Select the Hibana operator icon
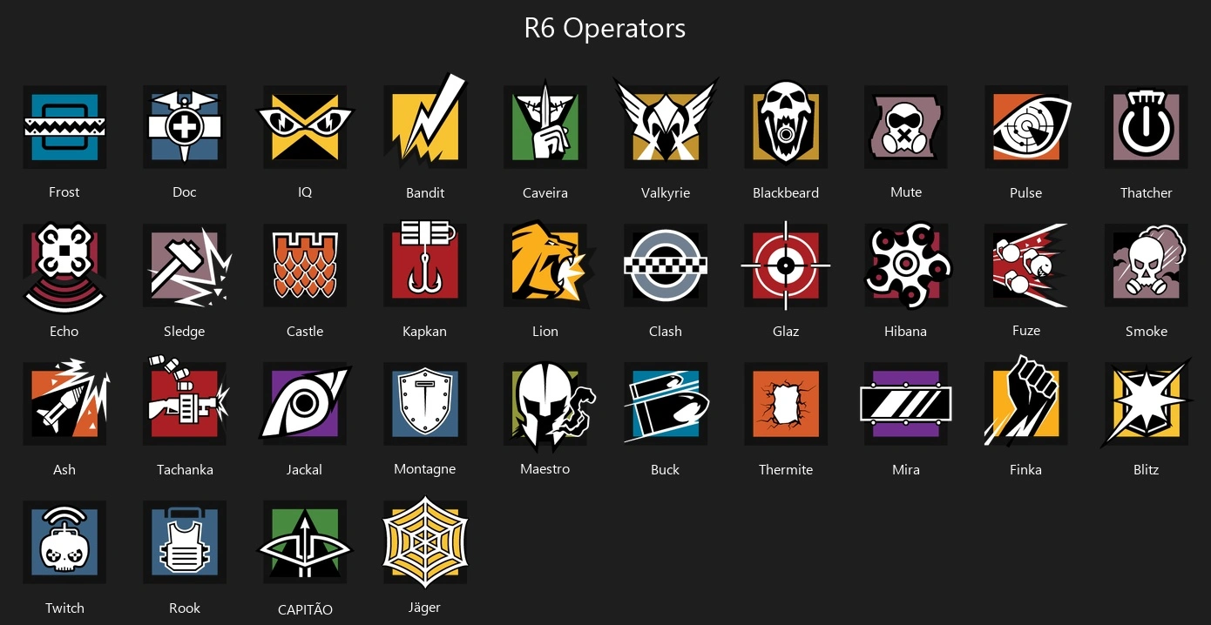 pyautogui.click(x=908, y=265)
